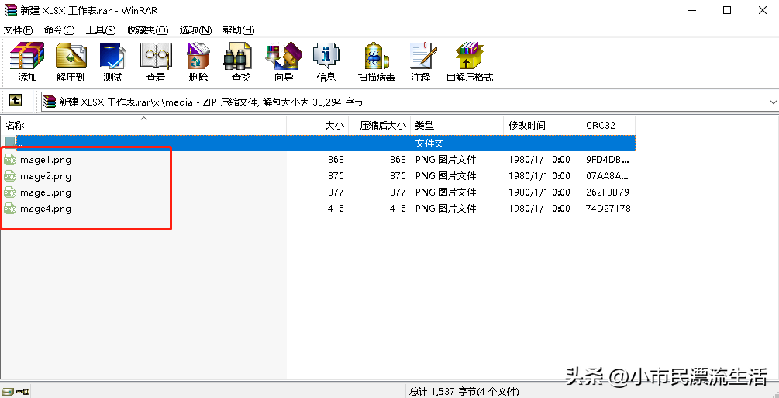Click modified date of image4.png

(x=539, y=209)
